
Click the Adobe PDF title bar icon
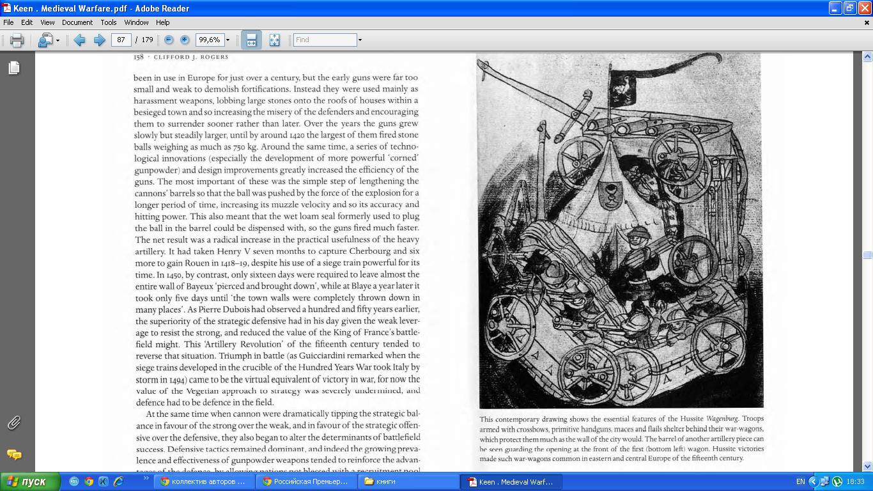tap(6, 8)
